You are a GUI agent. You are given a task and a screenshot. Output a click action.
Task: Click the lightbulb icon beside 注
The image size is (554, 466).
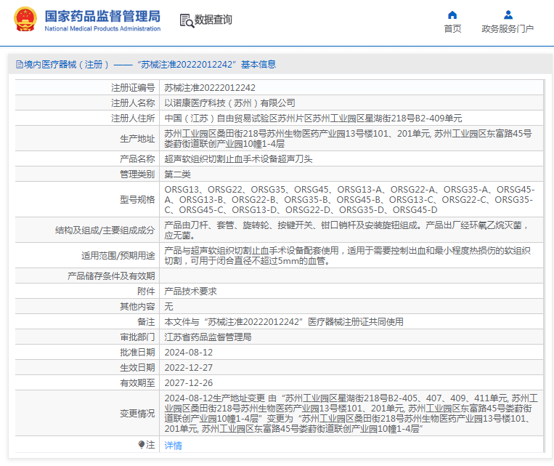(x=142, y=444)
